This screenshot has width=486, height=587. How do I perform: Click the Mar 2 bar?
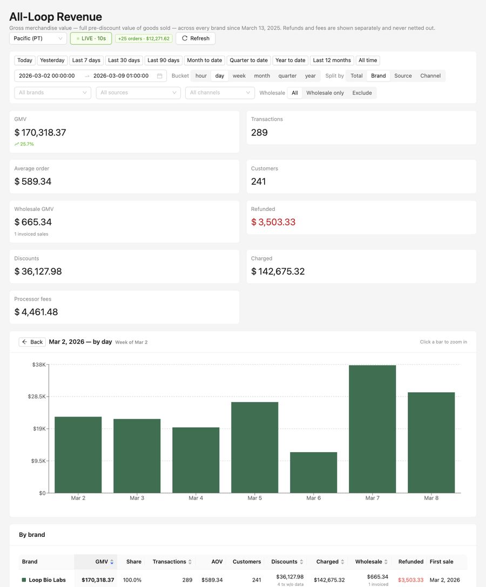click(x=78, y=455)
